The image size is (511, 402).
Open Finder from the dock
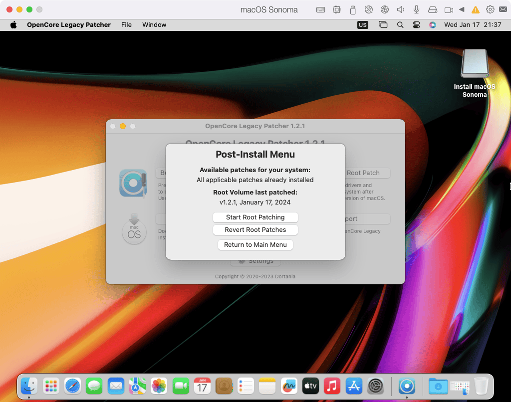[29, 386]
